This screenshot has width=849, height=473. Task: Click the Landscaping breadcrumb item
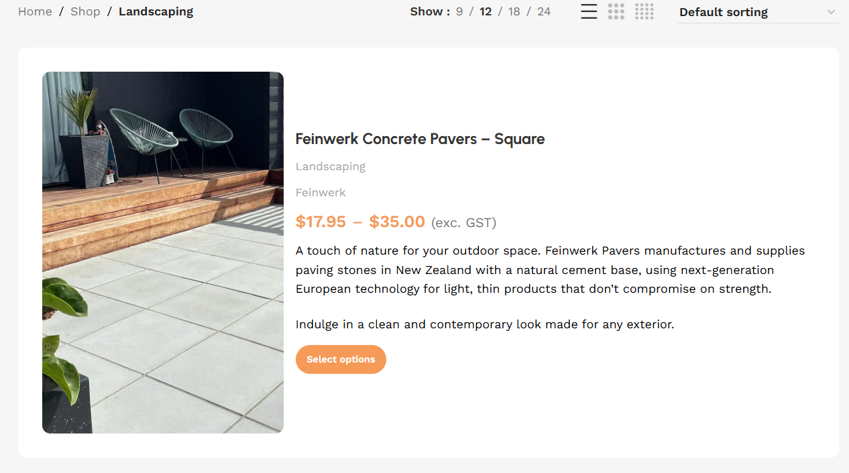(156, 11)
